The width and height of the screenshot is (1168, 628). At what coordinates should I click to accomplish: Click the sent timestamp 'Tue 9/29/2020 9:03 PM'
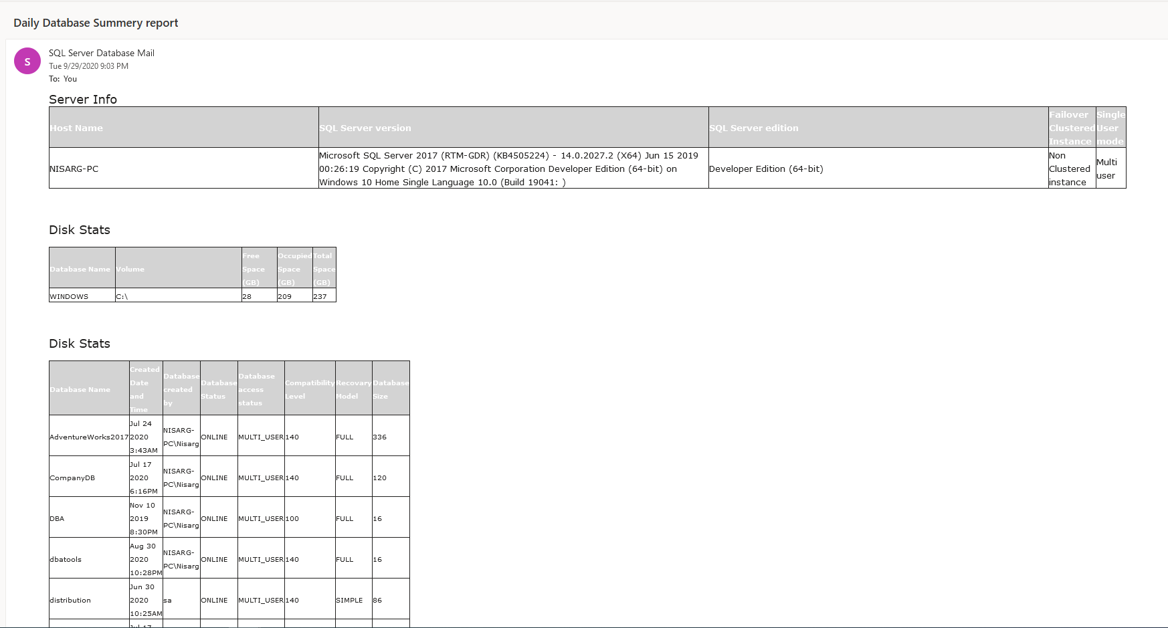pos(88,66)
